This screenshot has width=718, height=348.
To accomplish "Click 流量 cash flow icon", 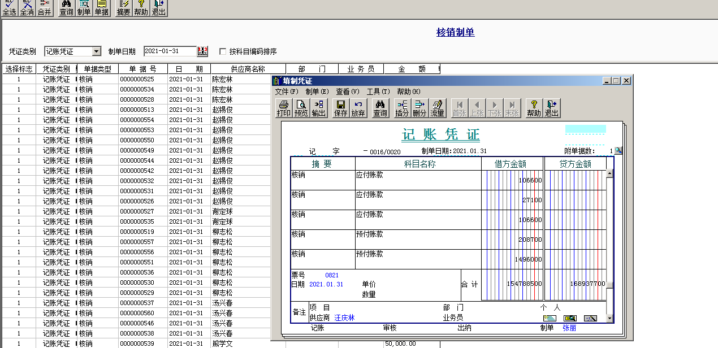I will tap(437, 108).
